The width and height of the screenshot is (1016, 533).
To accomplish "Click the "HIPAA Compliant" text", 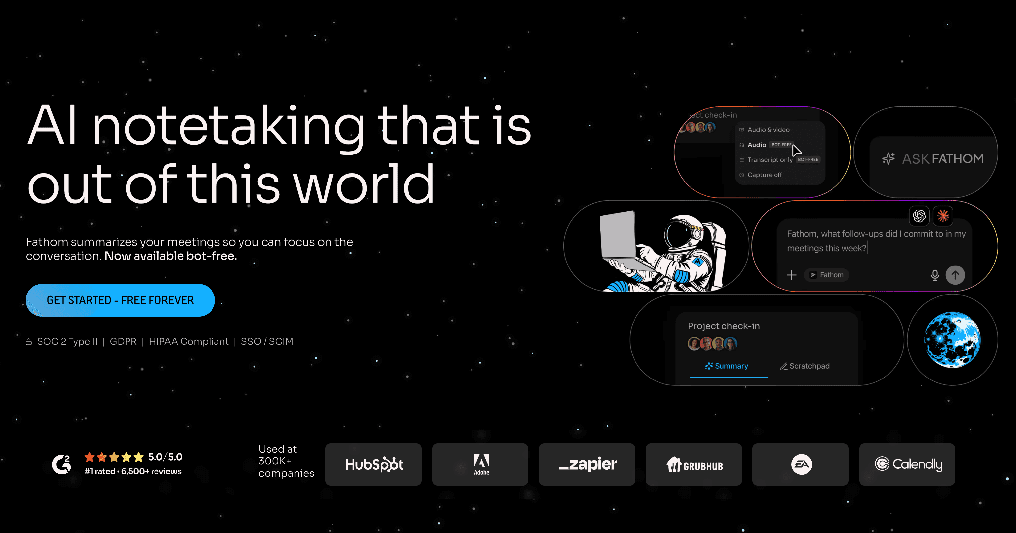I will (188, 342).
